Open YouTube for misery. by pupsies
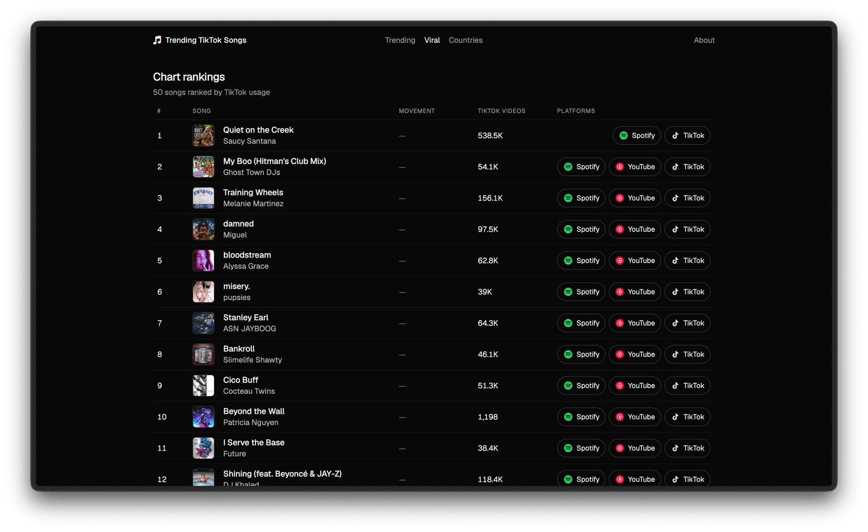Screen dimensions: 868x532 (635, 292)
